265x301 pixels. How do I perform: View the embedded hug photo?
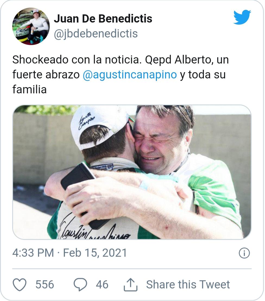click(x=132, y=172)
